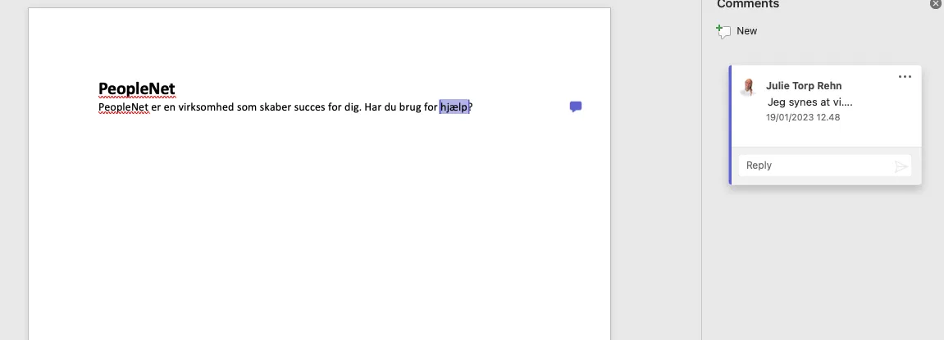This screenshot has height=340, width=944.
Task: Click the word "succes" in the paragraph
Action: point(309,107)
